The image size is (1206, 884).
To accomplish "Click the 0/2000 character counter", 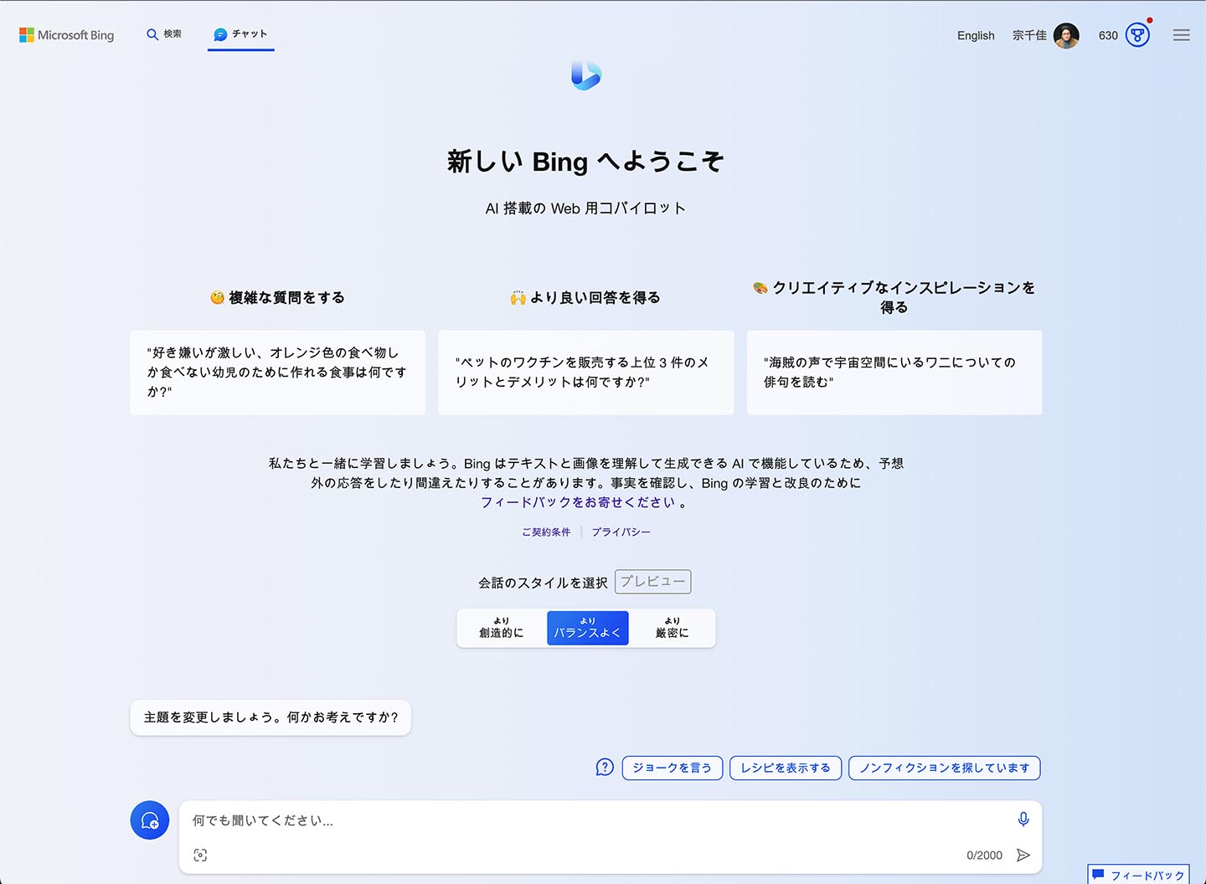I will tap(984, 855).
